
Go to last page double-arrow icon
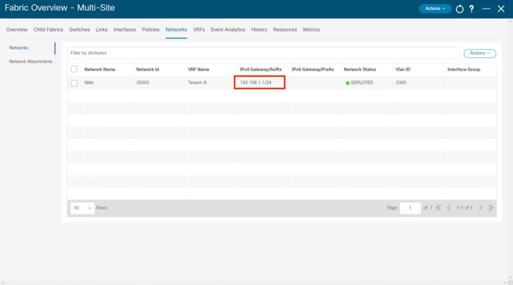pyautogui.click(x=491, y=208)
